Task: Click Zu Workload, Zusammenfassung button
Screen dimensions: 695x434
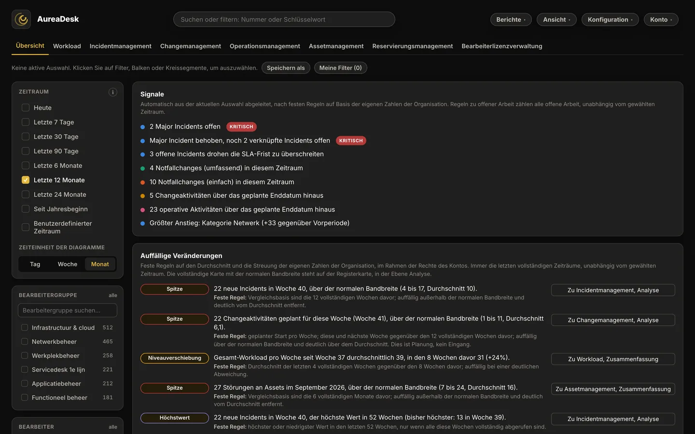Action: [x=613, y=359]
